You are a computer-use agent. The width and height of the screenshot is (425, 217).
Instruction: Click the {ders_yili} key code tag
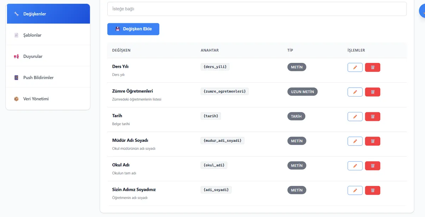click(215, 66)
